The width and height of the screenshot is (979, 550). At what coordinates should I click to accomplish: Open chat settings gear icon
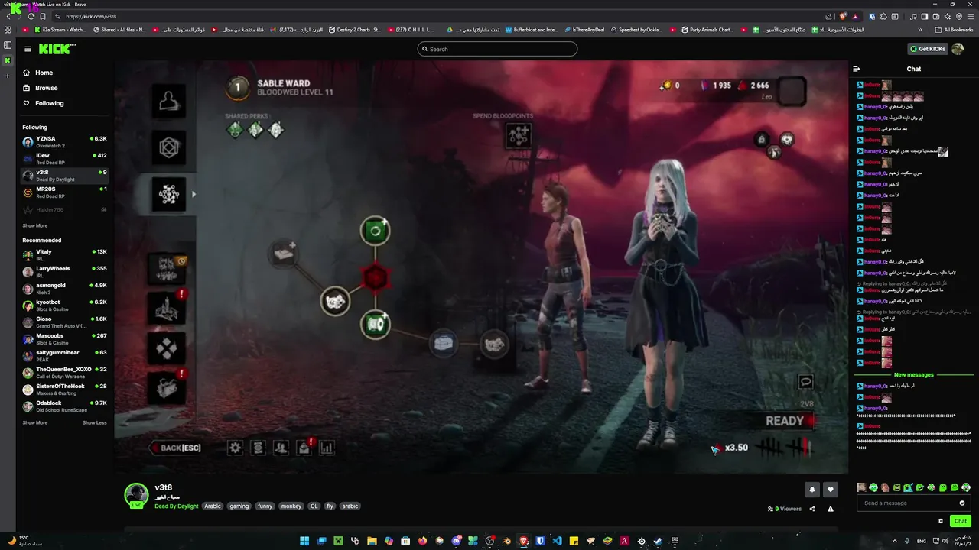click(941, 521)
